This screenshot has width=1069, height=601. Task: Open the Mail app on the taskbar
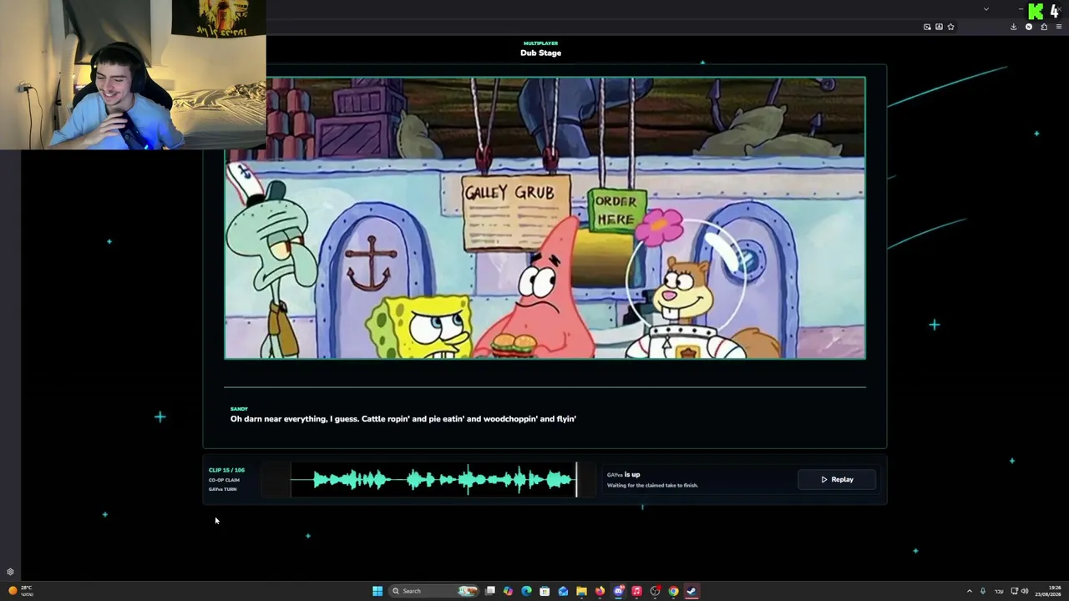click(x=563, y=591)
